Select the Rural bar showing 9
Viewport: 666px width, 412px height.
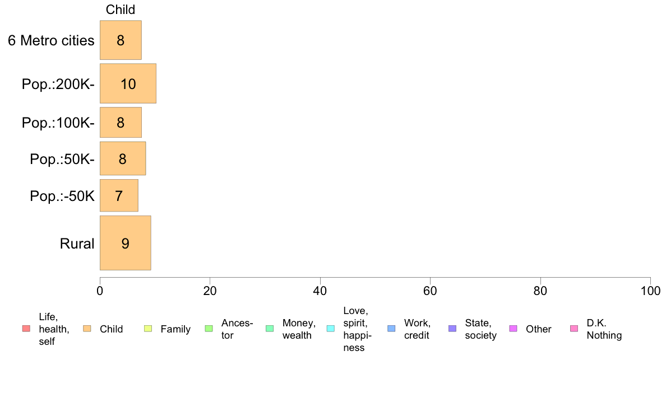126,243
